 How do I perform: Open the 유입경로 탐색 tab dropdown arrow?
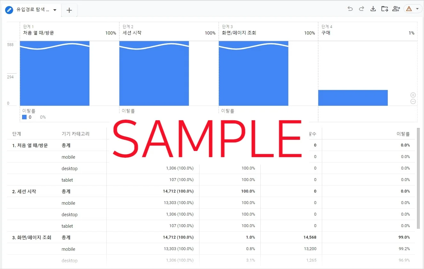[x=55, y=10]
